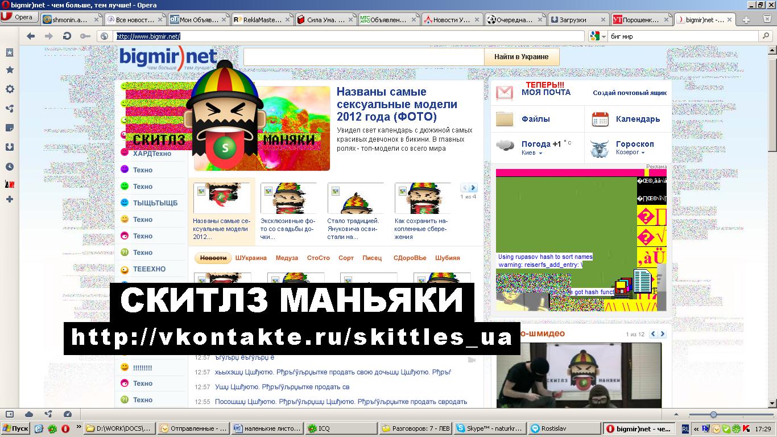
Task: Show next news slide with right arrow
Action: tap(473, 188)
